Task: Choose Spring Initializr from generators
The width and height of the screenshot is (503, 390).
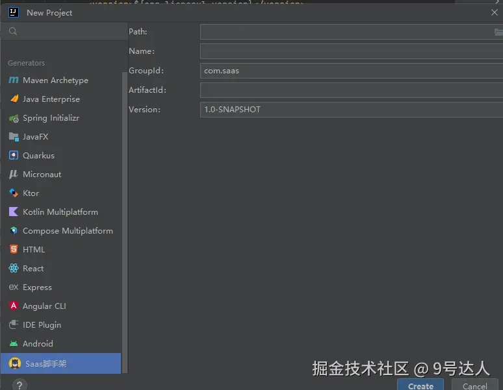Action: click(60, 118)
